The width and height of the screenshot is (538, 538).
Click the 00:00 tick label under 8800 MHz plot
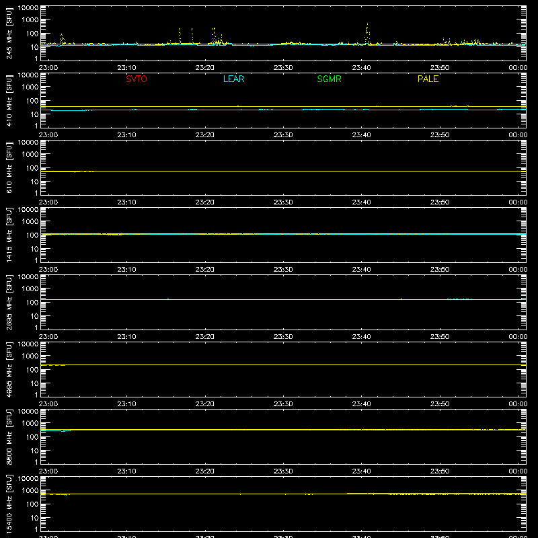pyautogui.click(x=518, y=471)
